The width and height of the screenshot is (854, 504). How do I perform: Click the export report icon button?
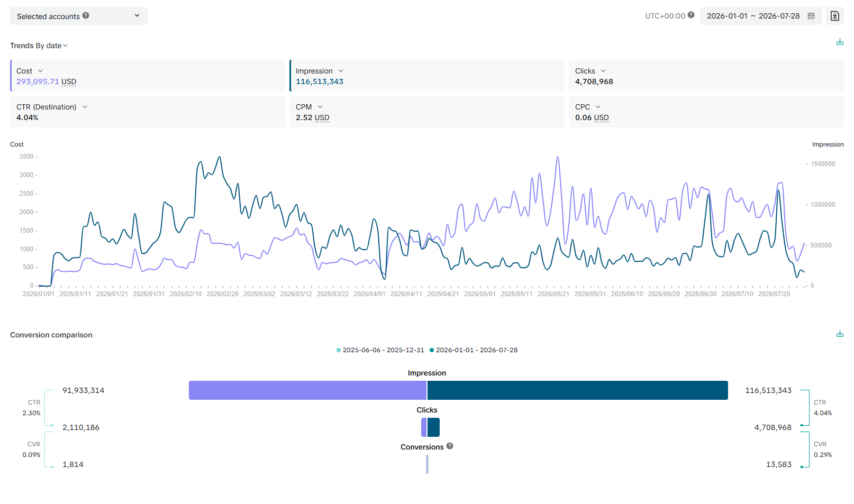[835, 16]
